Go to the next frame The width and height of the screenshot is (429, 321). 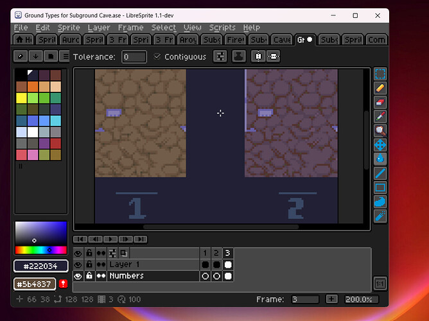click(125, 239)
